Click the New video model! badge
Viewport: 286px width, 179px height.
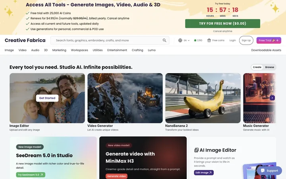pos(119,146)
